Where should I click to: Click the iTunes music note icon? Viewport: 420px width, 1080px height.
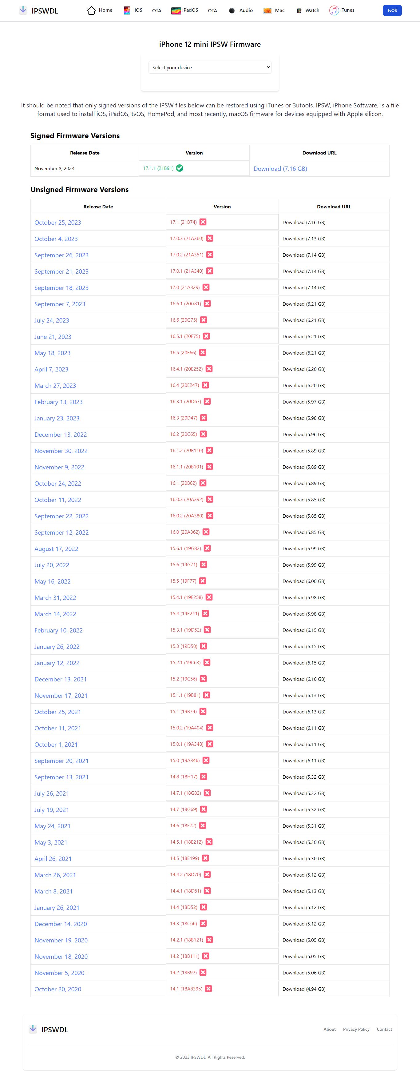pyautogui.click(x=334, y=10)
